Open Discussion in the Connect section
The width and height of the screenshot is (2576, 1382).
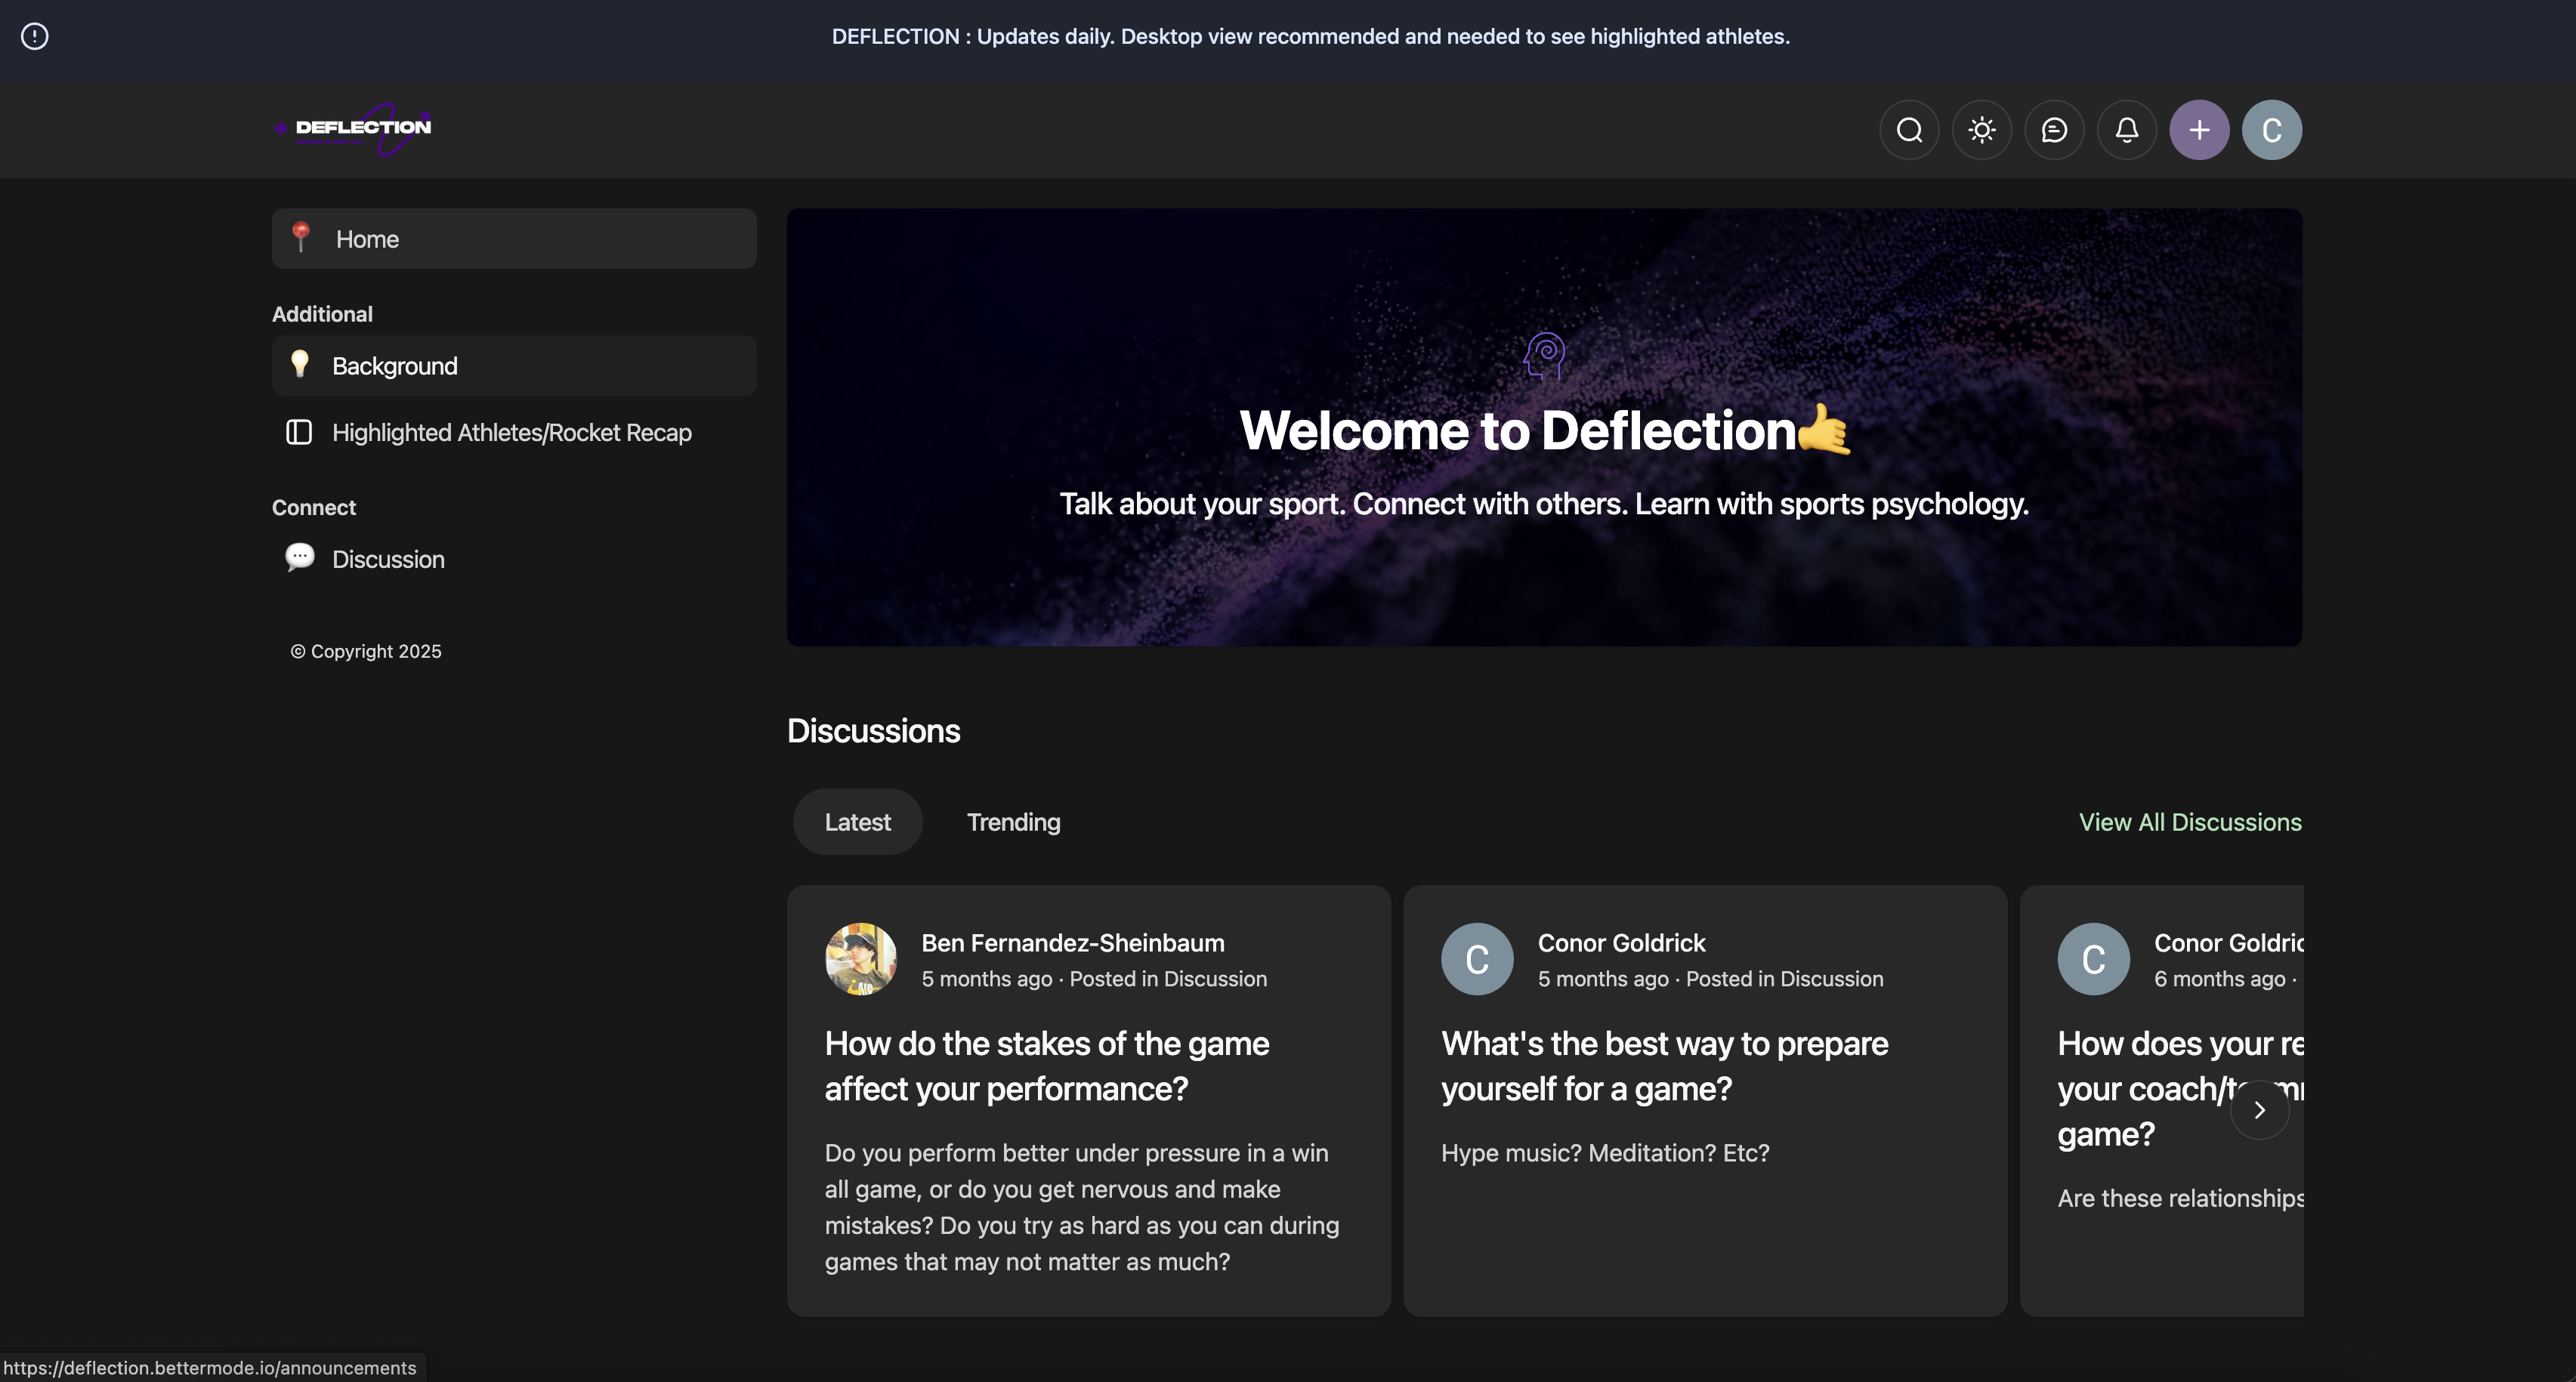[388, 559]
